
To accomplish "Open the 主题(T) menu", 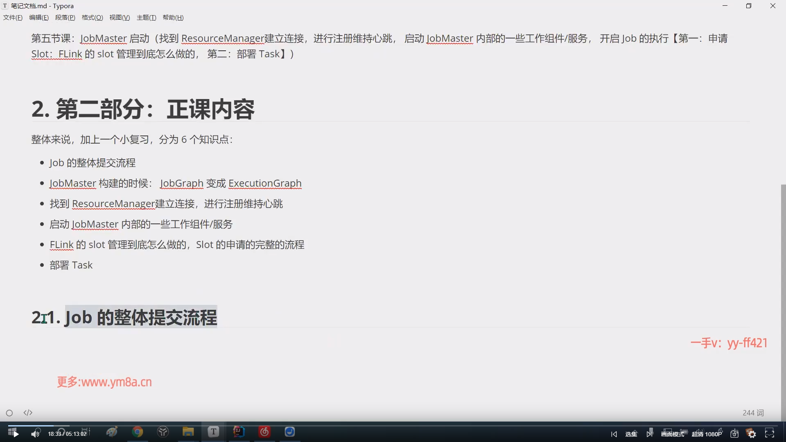I will (146, 18).
